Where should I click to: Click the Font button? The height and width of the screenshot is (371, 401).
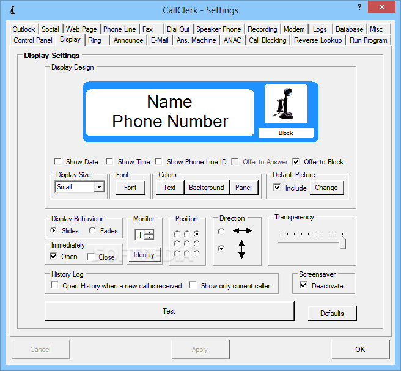tap(130, 188)
